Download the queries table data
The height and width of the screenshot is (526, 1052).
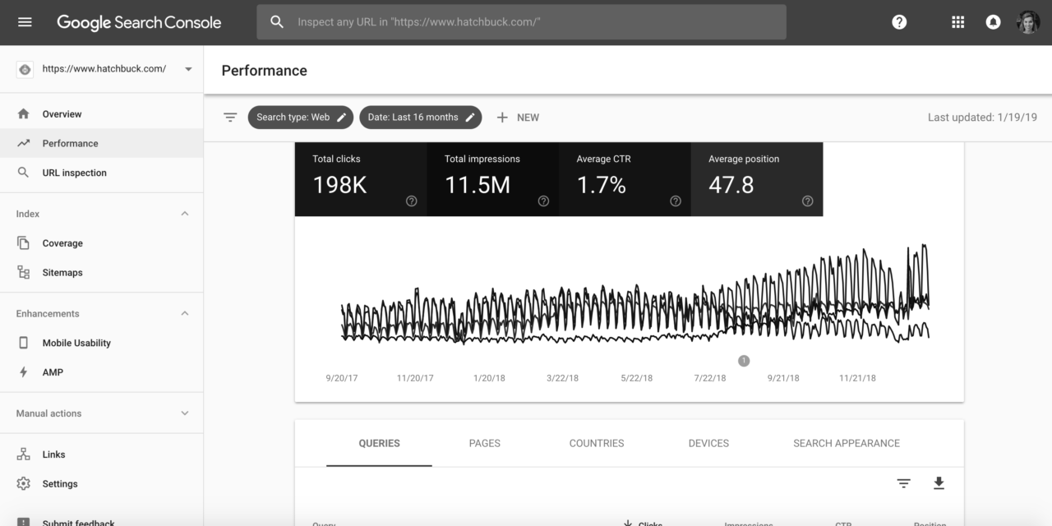point(939,483)
